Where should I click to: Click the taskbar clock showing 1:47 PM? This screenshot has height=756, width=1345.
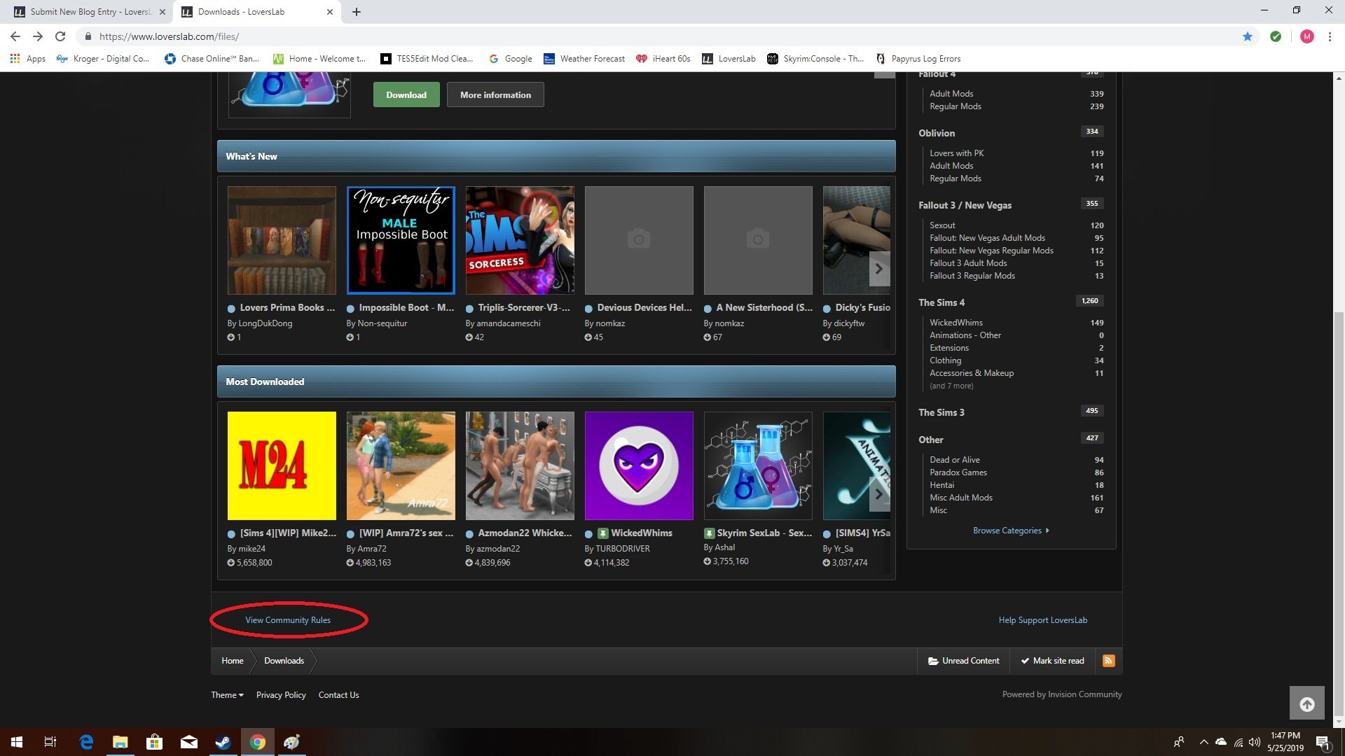tap(1285, 742)
